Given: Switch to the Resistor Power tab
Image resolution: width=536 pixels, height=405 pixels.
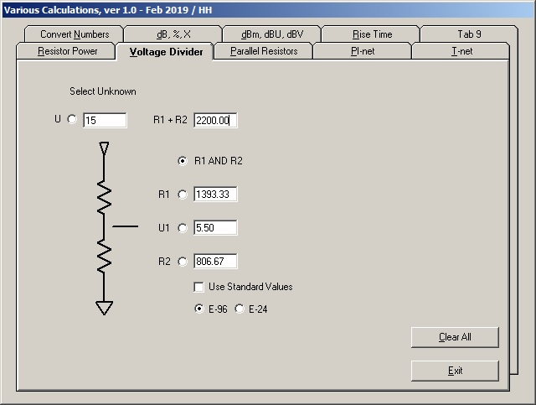Looking at the screenshot, I should coord(67,51).
